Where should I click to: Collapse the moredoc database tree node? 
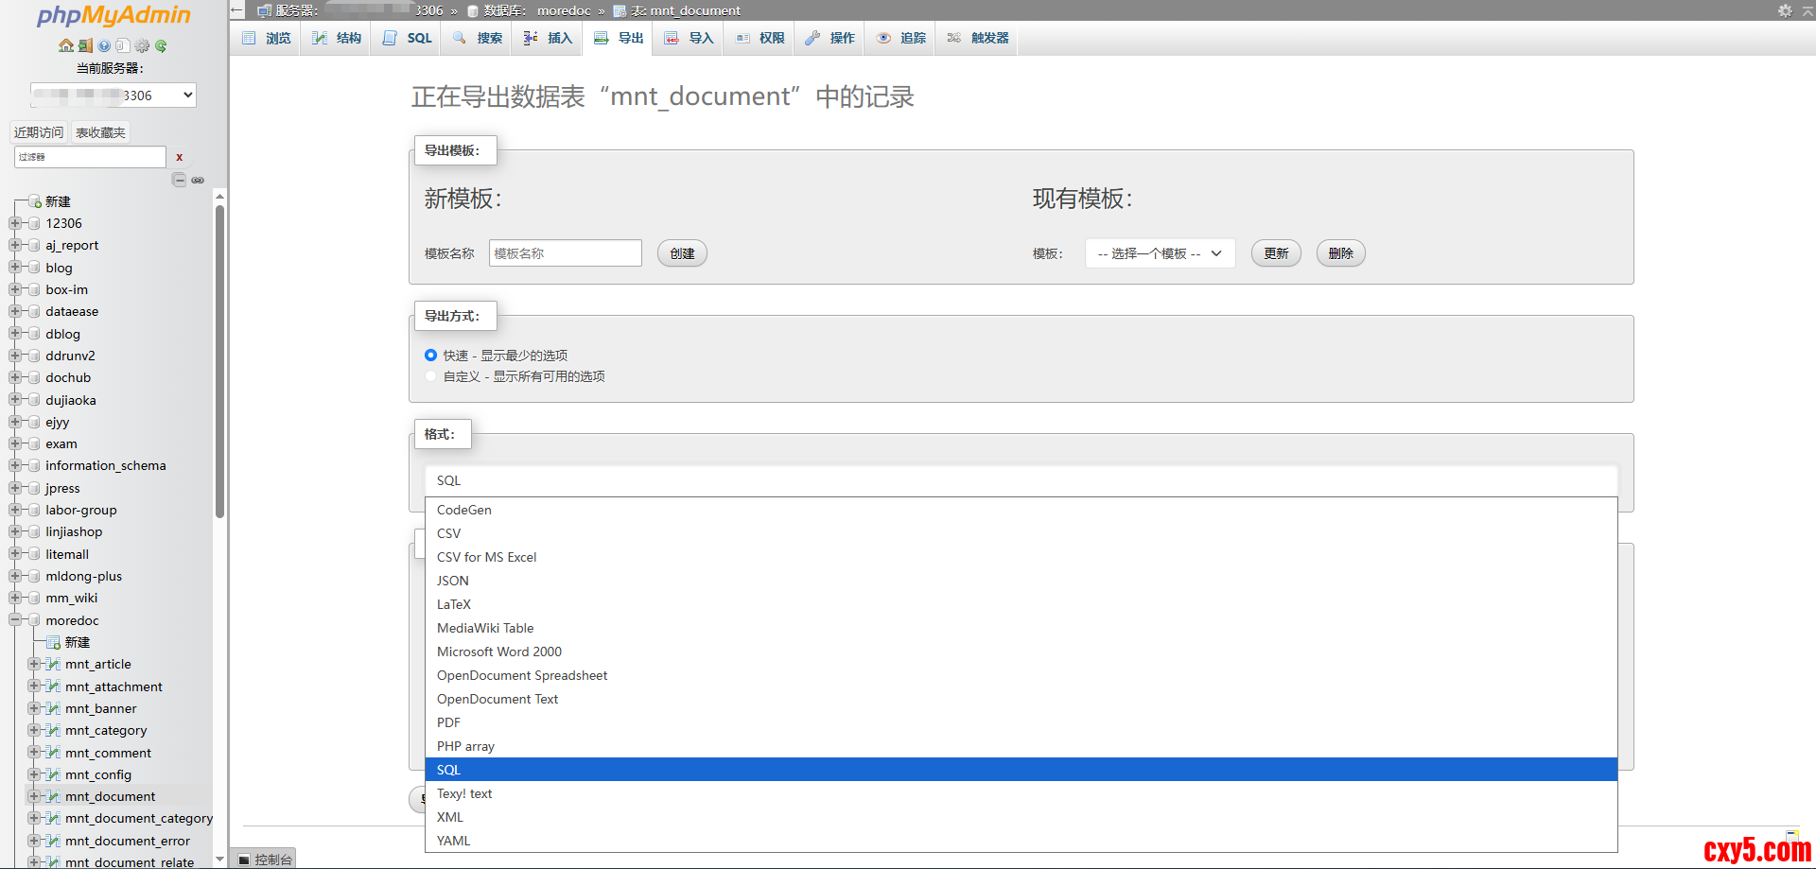pyautogui.click(x=15, y=620)
